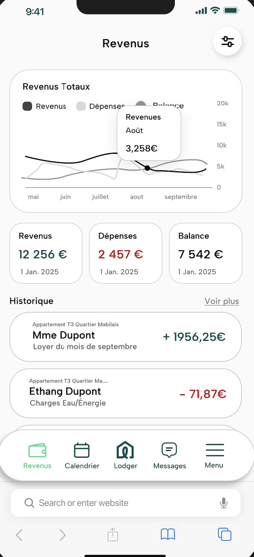Tap the Revenus wallet icon
Image resolution: width=254 pixels, height=557 pixels.
[37, 450]
